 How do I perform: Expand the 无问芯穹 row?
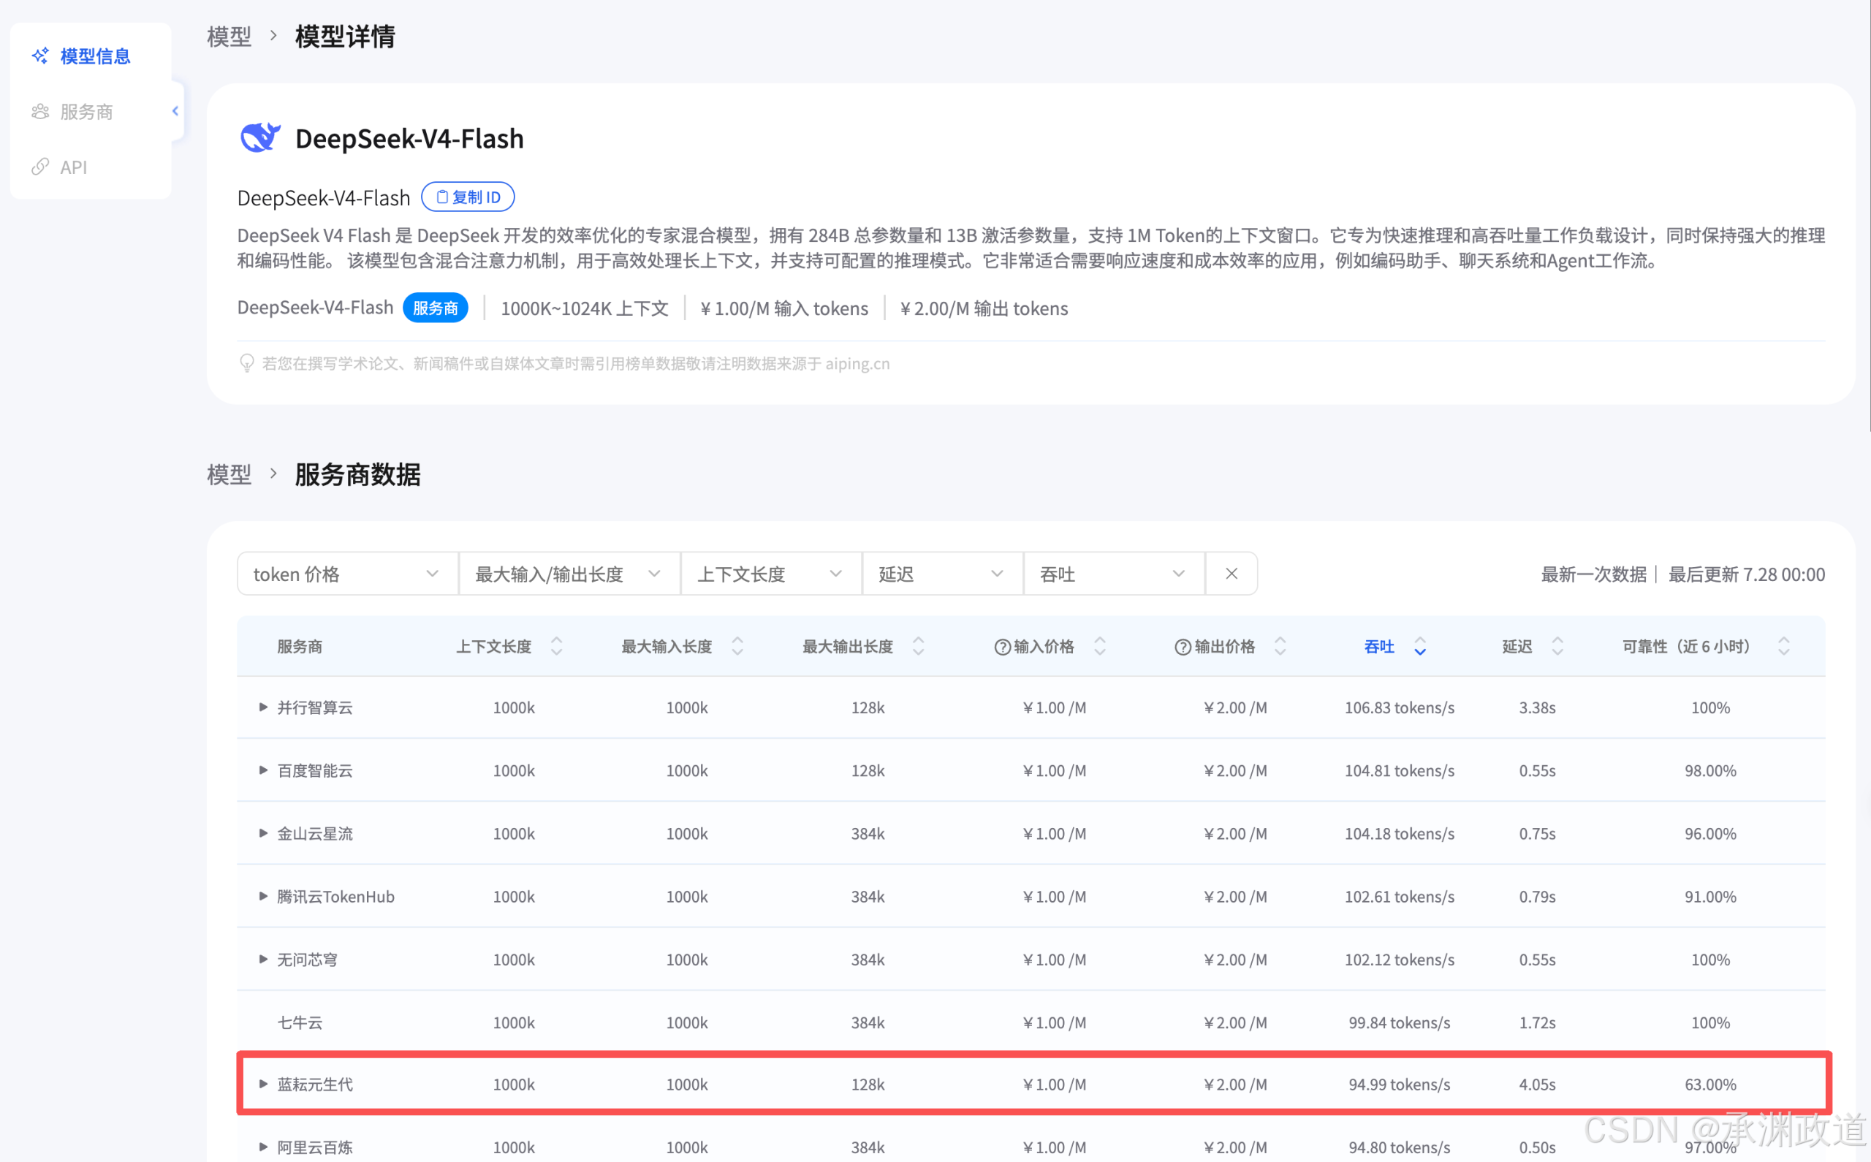pyautogui.click(x=263, y=959)
